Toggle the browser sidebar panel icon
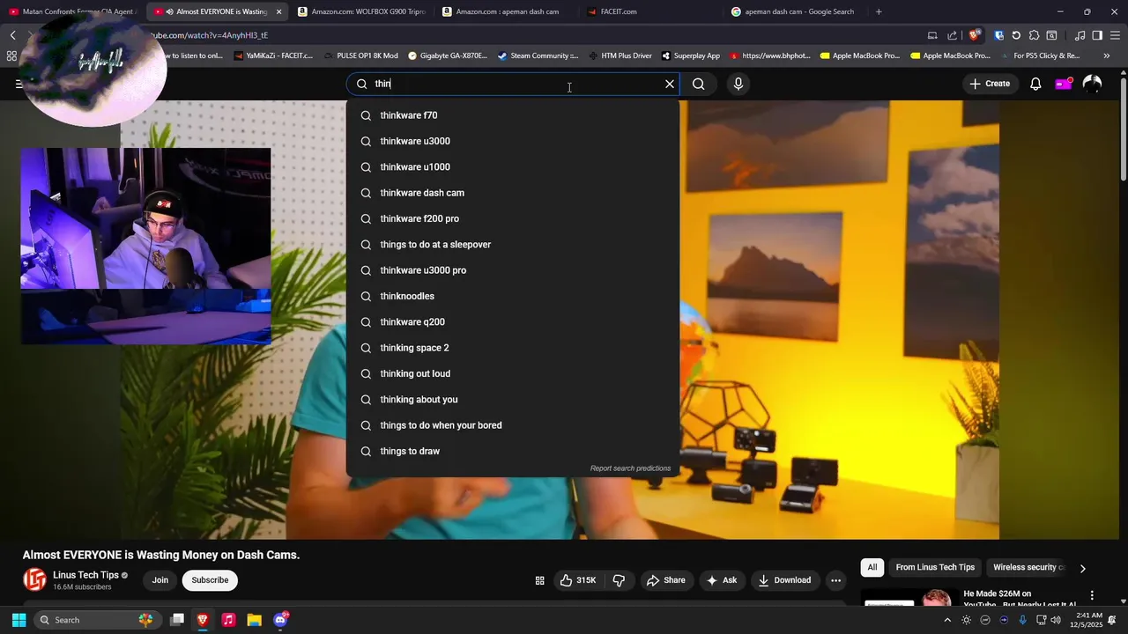The width and height of the screenshot is (1128, 634). click(1097, 35)
